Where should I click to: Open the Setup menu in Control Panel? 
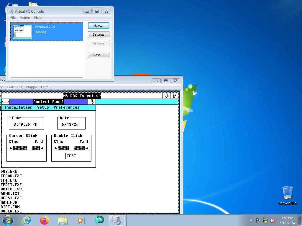click(43, 107)
